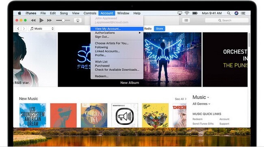Open Notification Center list icon
The image size is (264, 147).
coord(243,13)
